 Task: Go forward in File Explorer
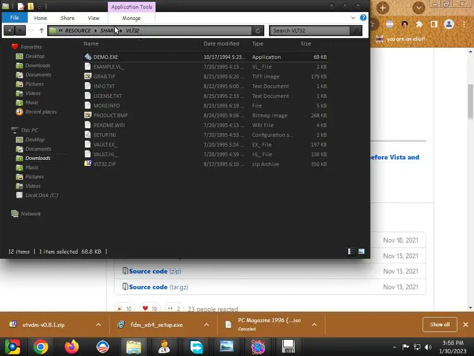(x=20, y=30)
